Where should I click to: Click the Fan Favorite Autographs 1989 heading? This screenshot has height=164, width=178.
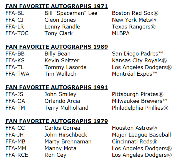pos(56,47)
